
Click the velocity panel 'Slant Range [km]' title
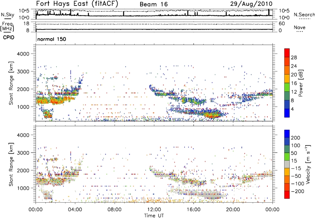point(11,164)
